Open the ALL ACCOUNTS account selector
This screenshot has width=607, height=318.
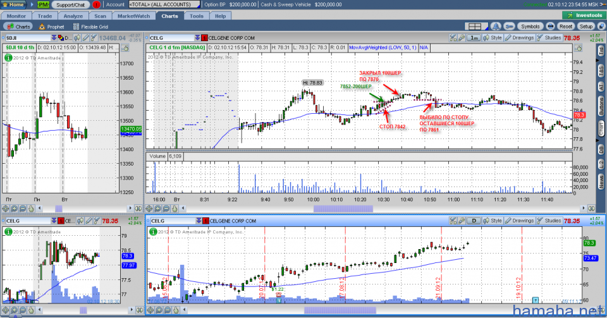click(x=164, y=4)
